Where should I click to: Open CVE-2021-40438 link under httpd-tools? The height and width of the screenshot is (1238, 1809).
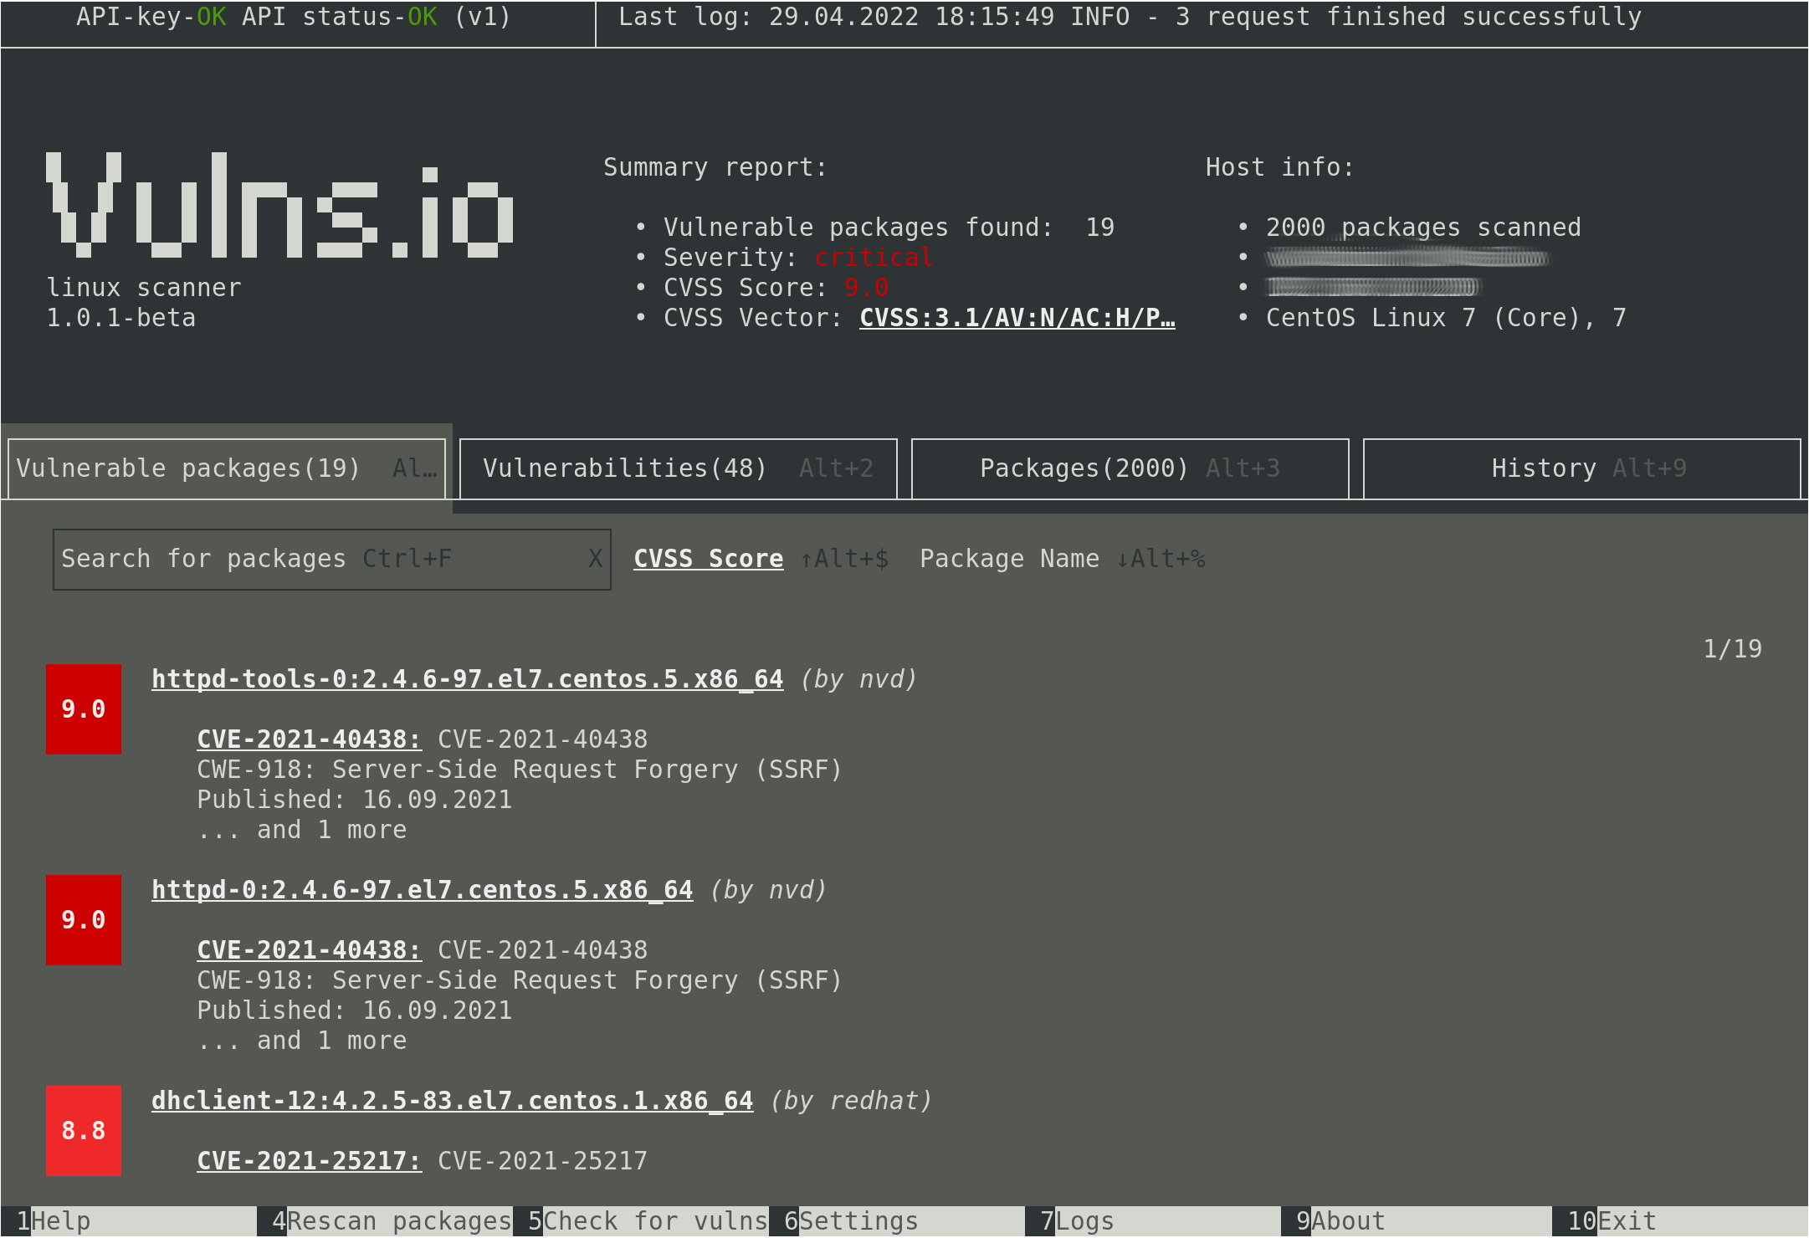310,739
